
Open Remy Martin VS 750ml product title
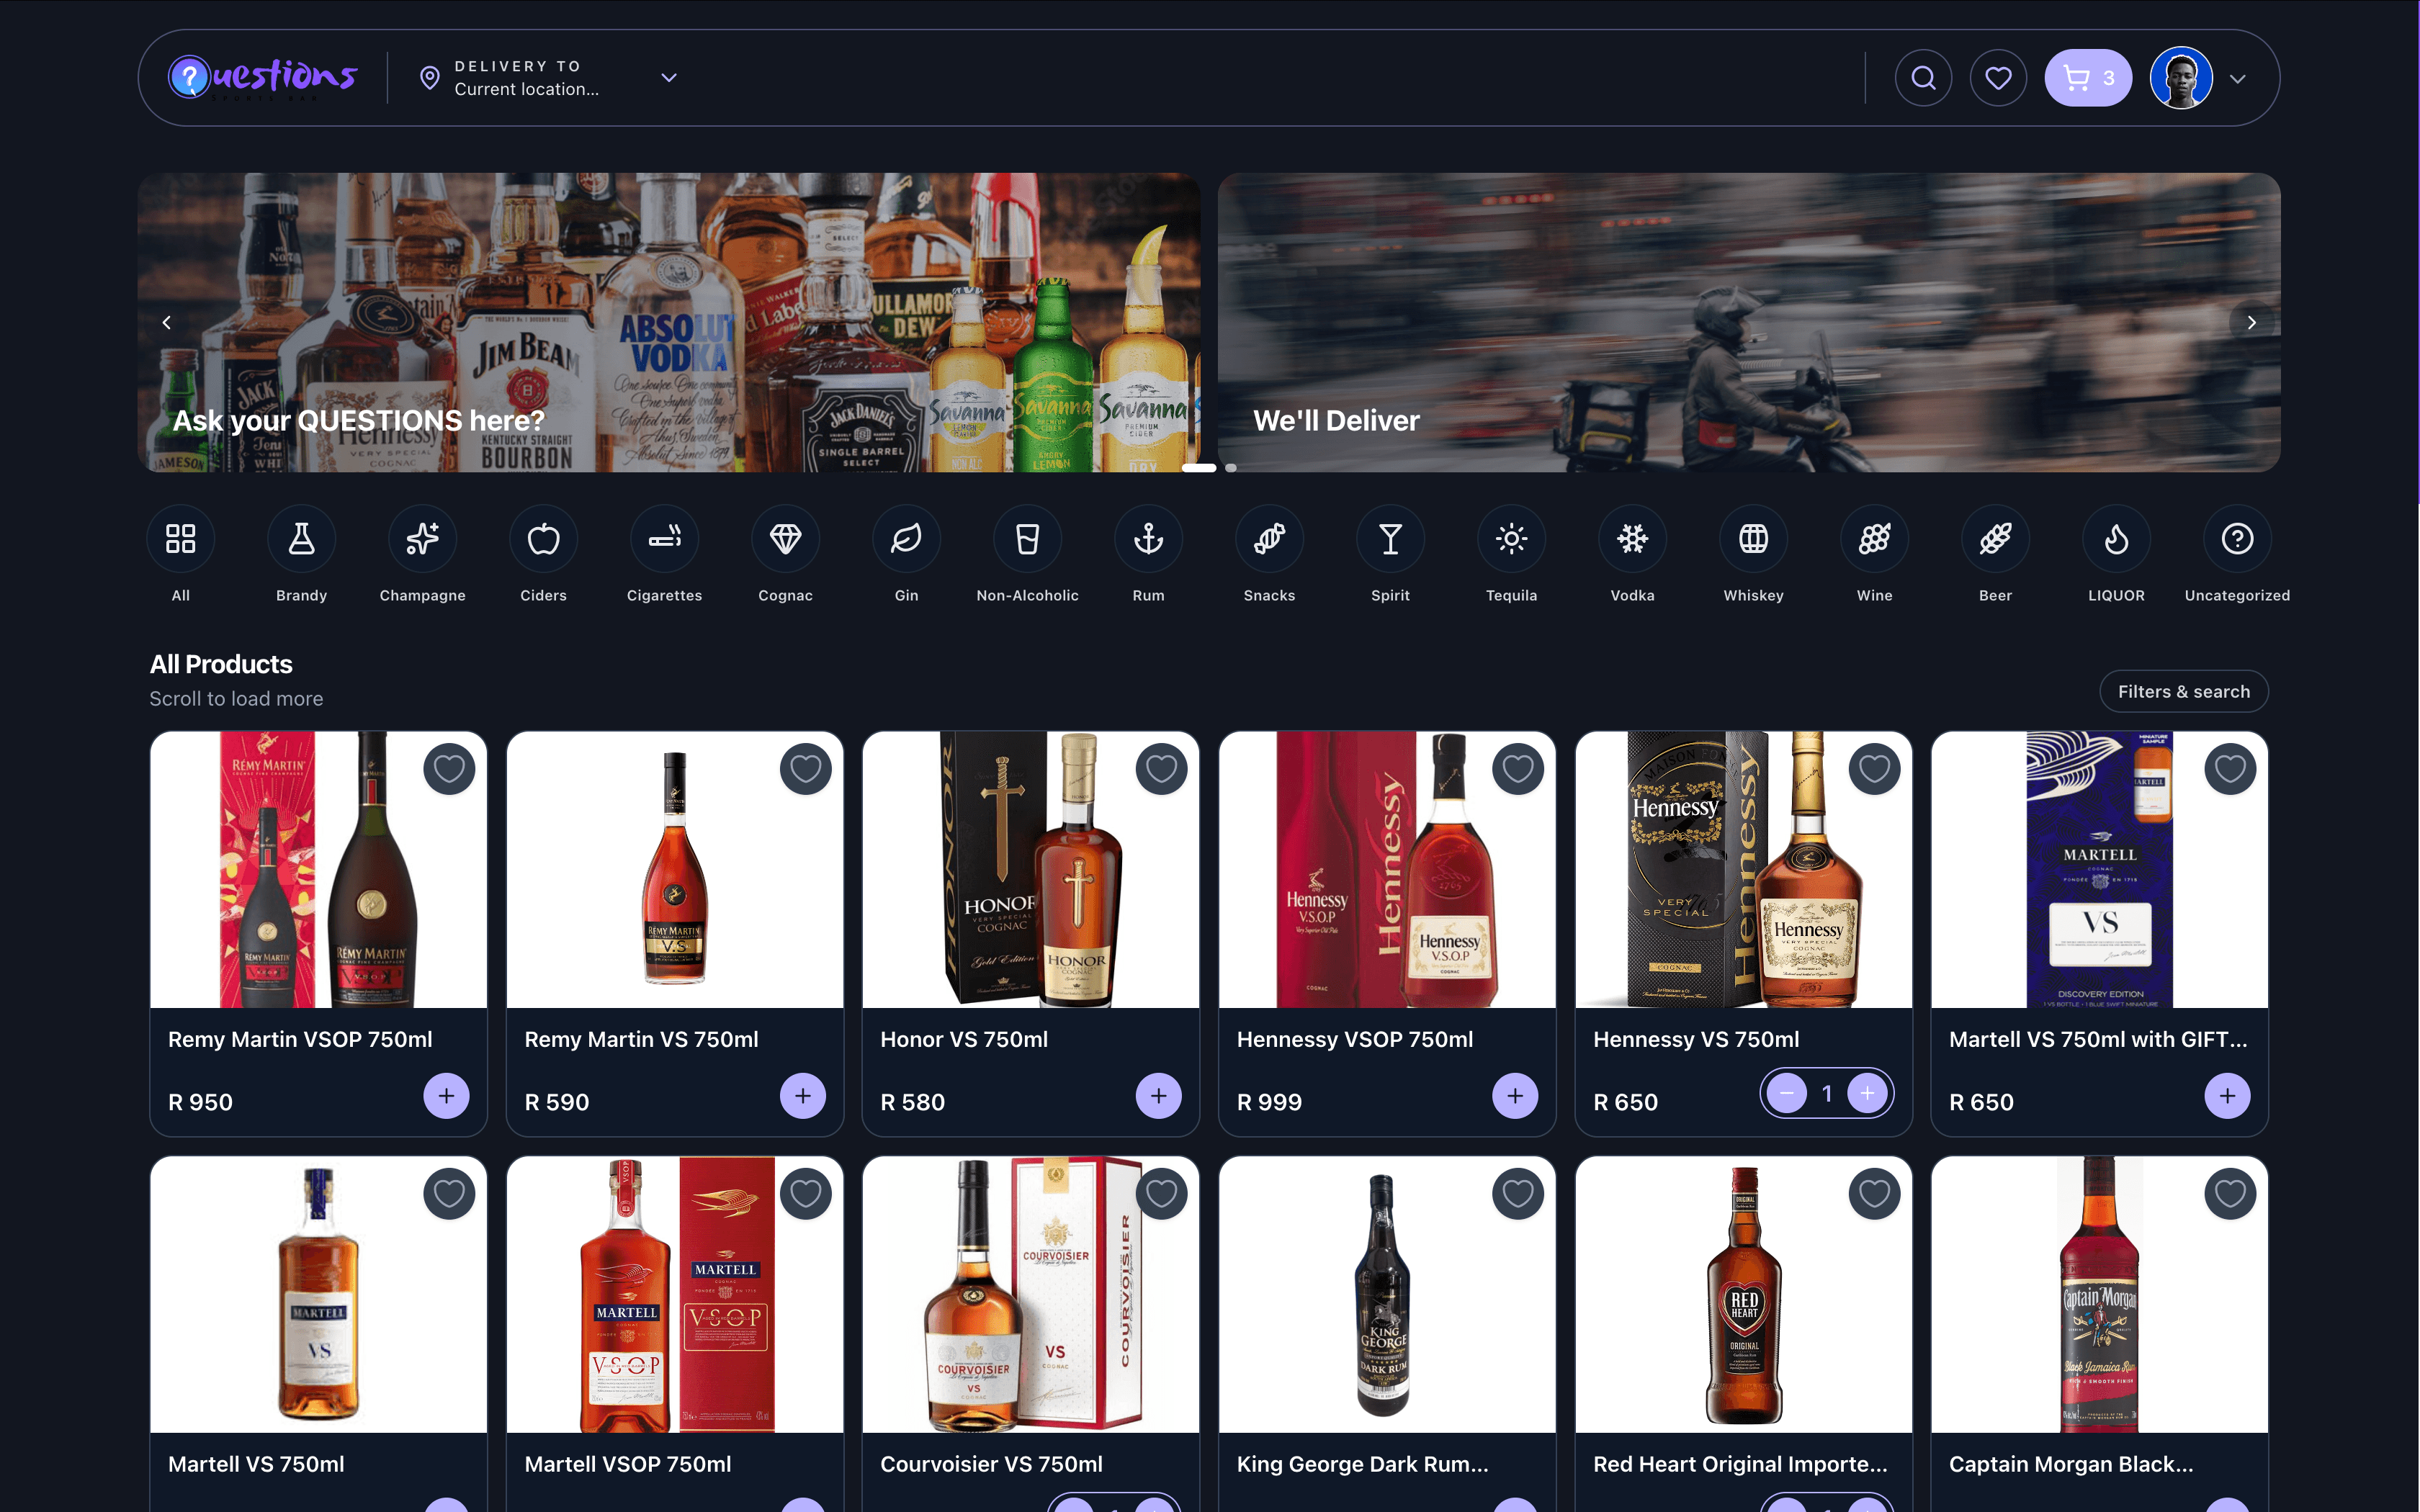point(642,1040)
